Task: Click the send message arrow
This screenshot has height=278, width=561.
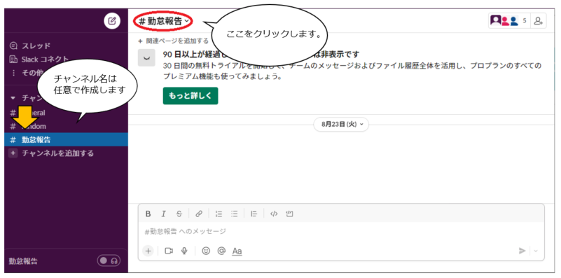Action: point(522,251)
